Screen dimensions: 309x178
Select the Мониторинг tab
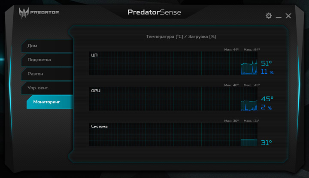coord(48,102)
